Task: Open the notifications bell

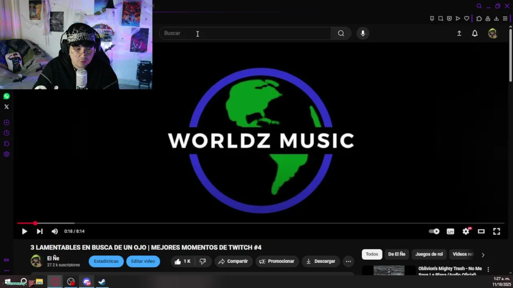Action: (475, 33)
